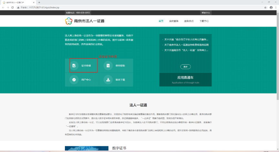Select 首页 in the navigation bar
Image resolution: width=279 pixels, height=152 pixels.
[161, 21]
